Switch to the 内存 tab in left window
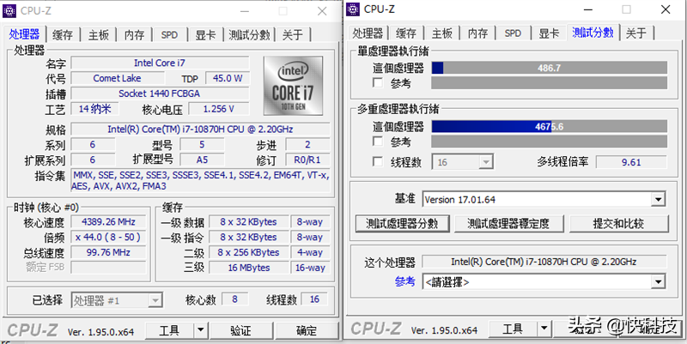687x344 pixels. [x=134, y=35]
